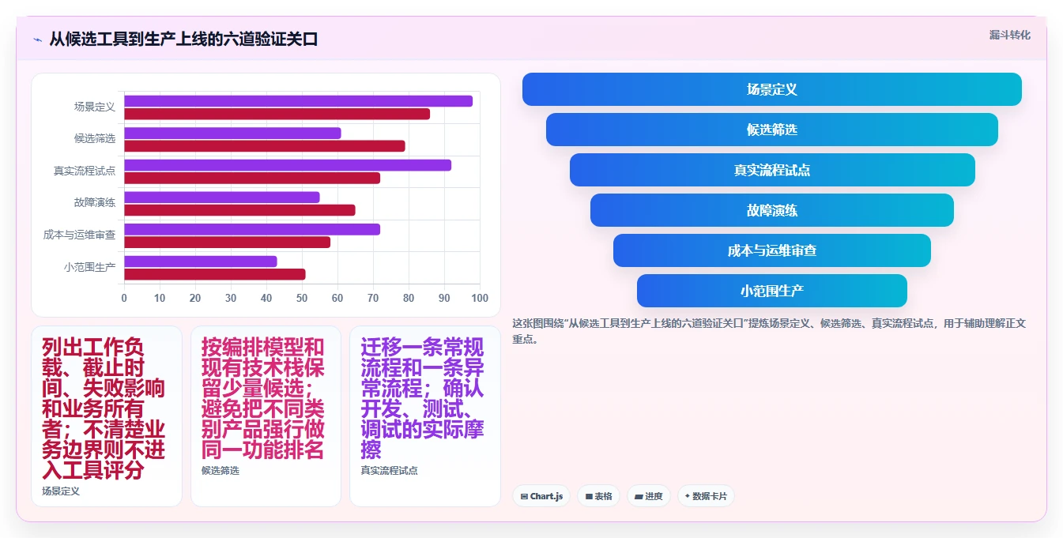Click the 漏斗转化 tag in header
Screen dimensions: 1063x538
point(1009,36)
